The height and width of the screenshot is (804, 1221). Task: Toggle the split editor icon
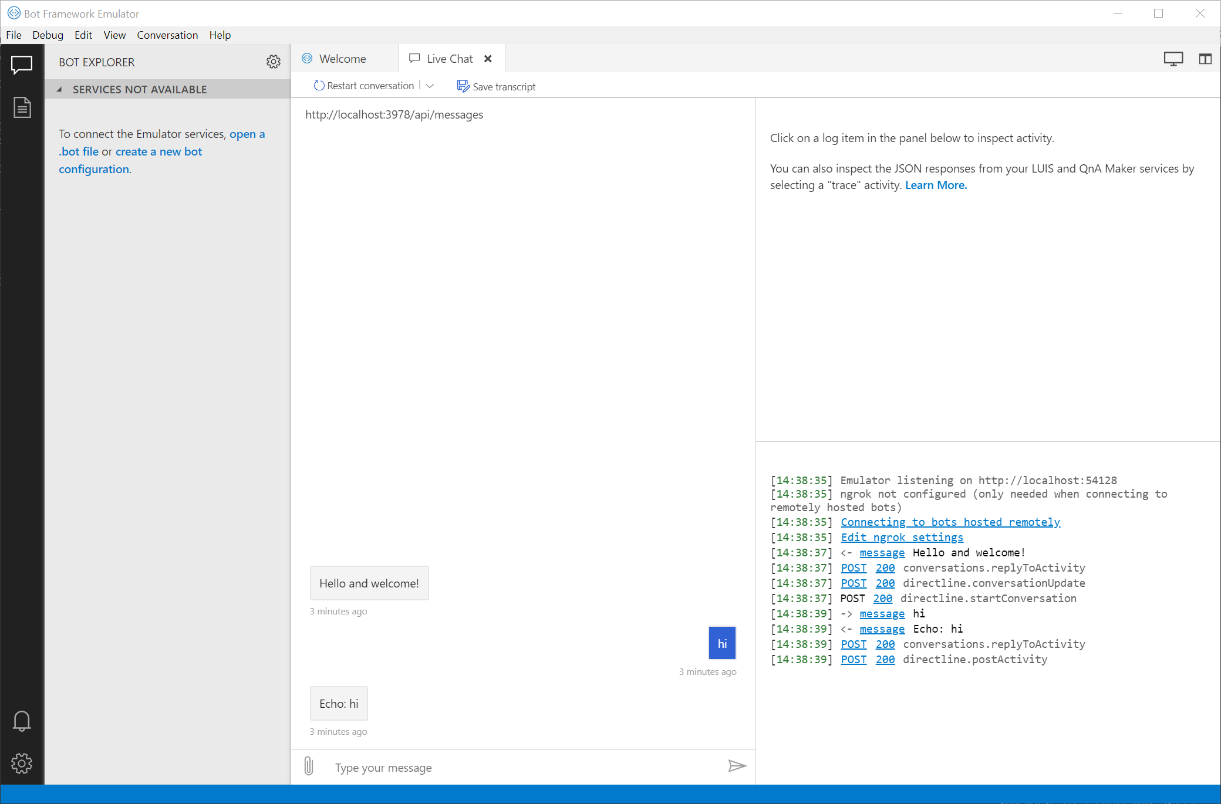pyautogui.click(x=1205, y=59)
